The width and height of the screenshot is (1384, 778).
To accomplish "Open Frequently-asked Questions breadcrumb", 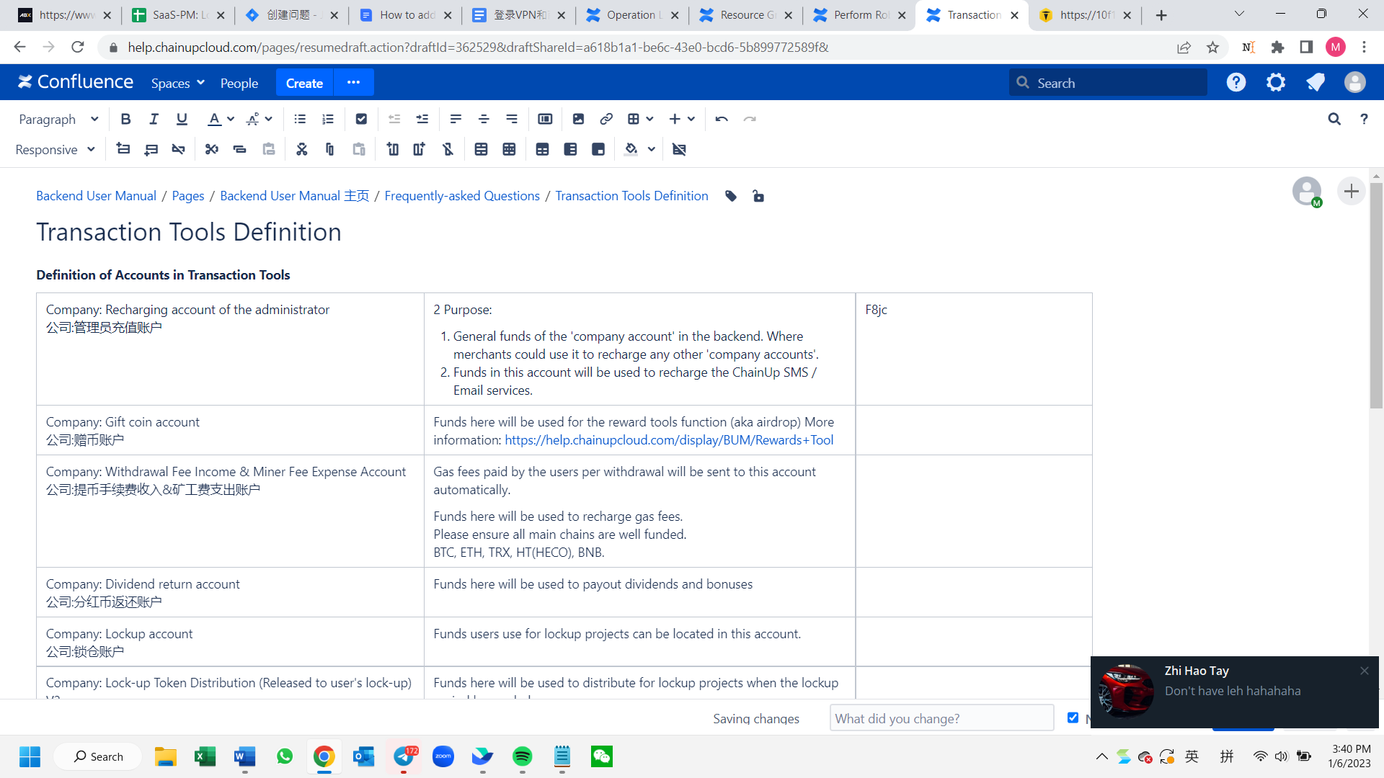I will pos(462,196).
